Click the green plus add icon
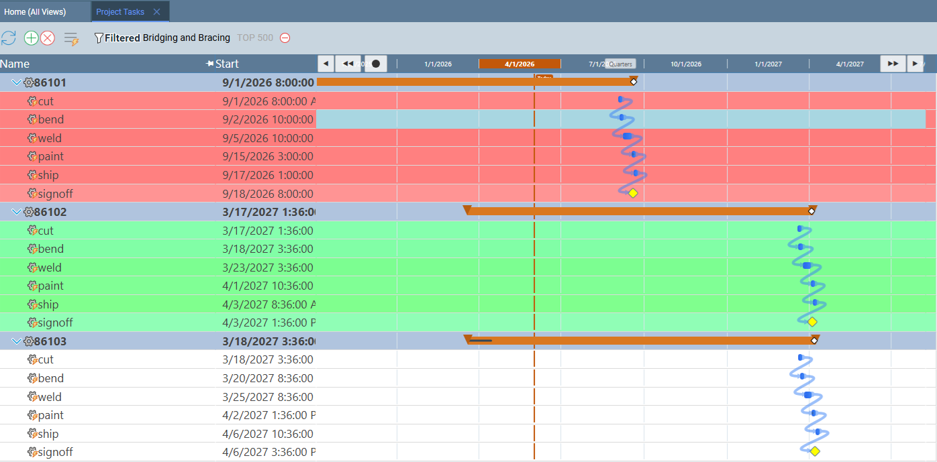937x462 pixels. 31,38
